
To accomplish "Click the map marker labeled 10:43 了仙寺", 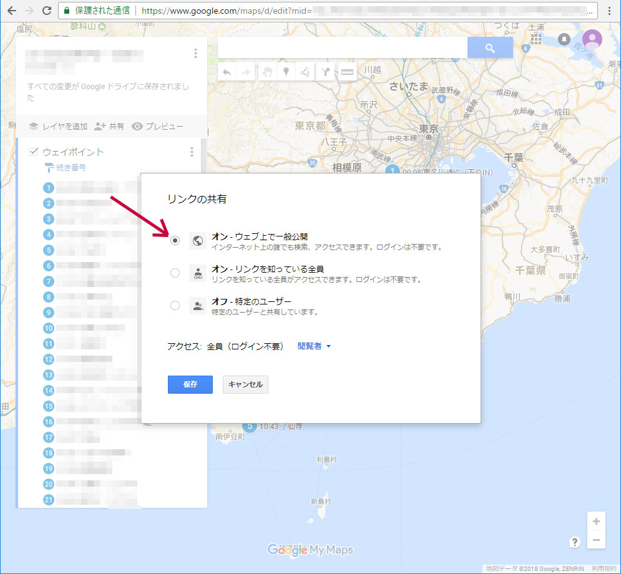I will (x=249, y=427).
